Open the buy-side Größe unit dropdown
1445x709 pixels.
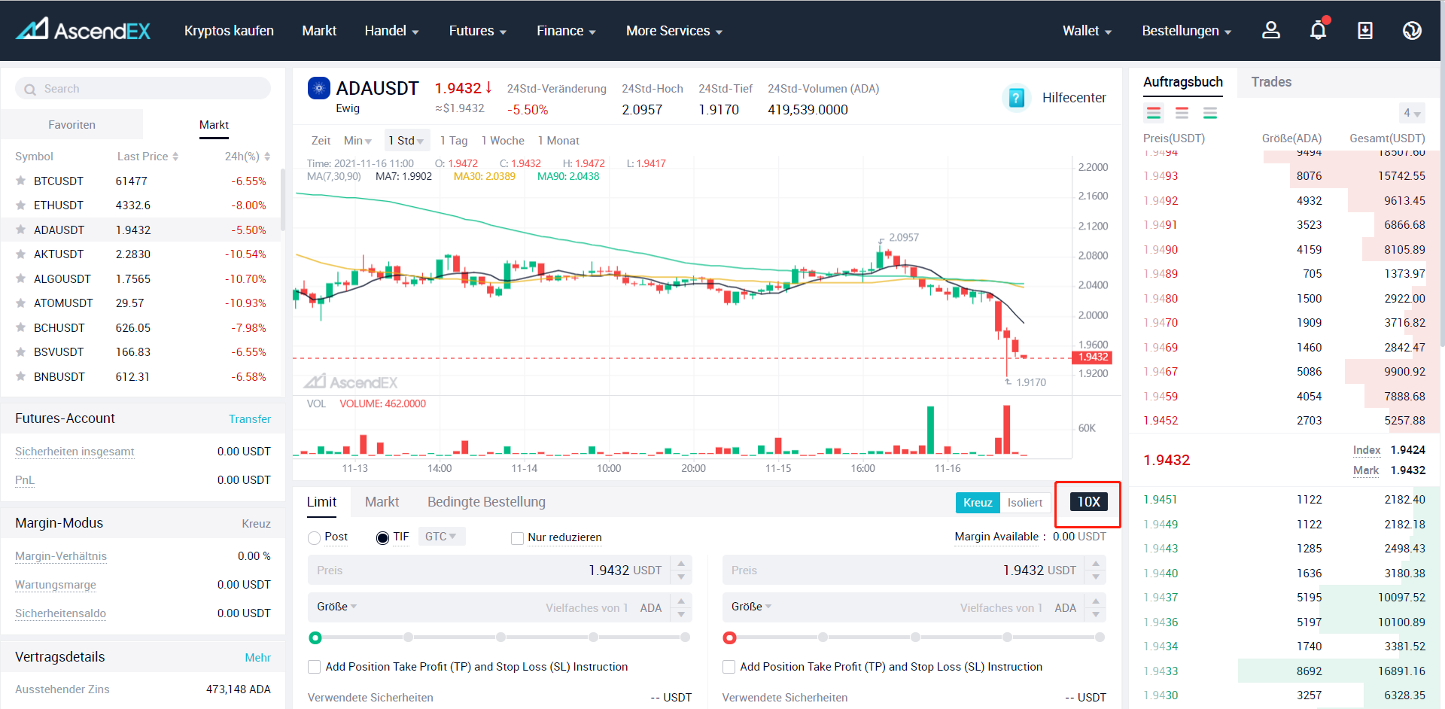(x=337, y=607)
